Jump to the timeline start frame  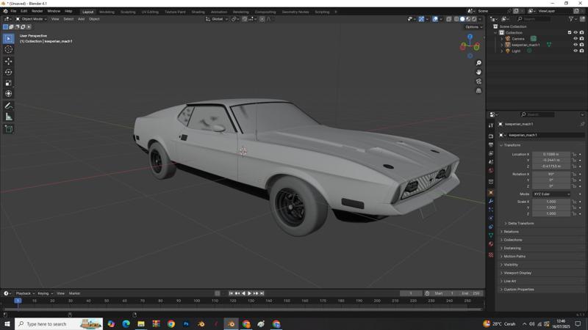click(x=231, y=293)
